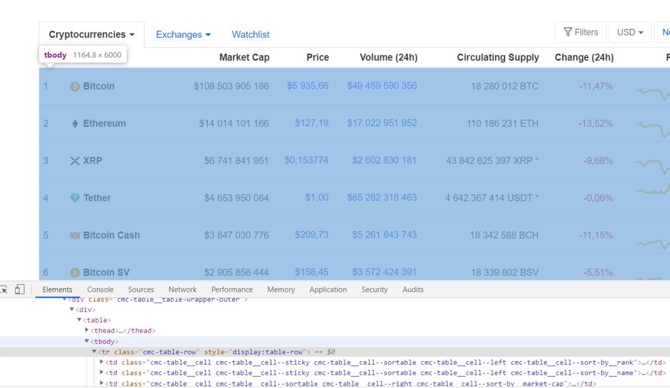The width and height of the screenshot is (670, 388).
Task: Click Bitcoin market cap $108 503 905 186
Action: pyautogui.click(x=231, y=86)
